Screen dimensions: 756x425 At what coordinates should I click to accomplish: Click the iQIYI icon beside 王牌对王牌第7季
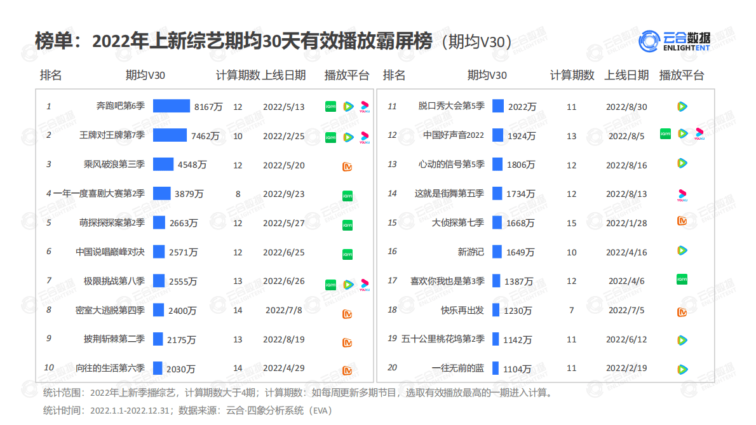click(x=330, y=136)
